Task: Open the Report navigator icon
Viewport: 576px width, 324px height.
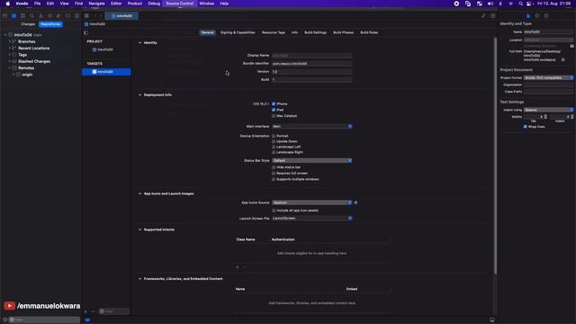Action: (76, 16)
